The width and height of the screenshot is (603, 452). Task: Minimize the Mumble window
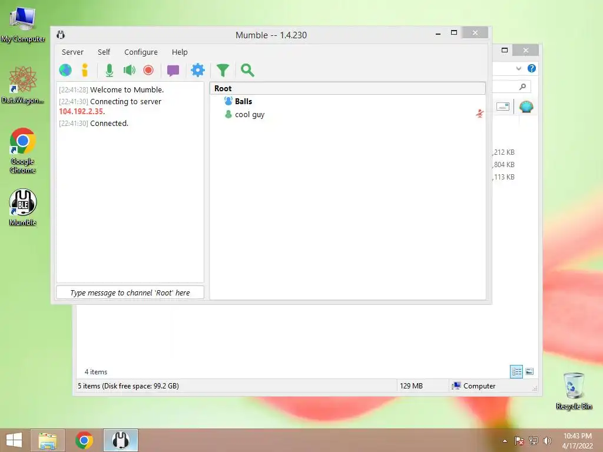pos(438,34)
